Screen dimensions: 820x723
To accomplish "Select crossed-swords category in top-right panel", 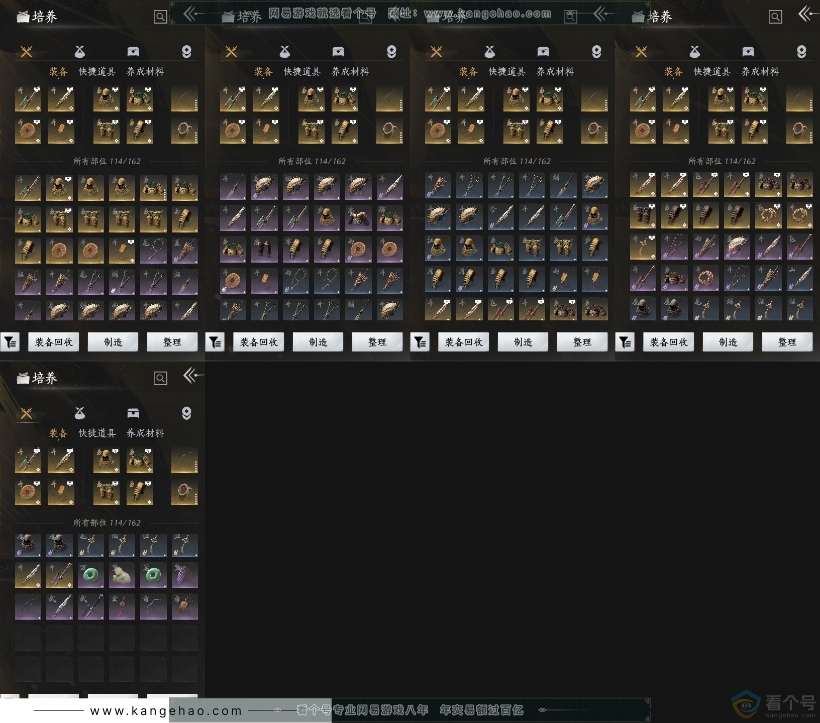I will click(x=642, y=52).
